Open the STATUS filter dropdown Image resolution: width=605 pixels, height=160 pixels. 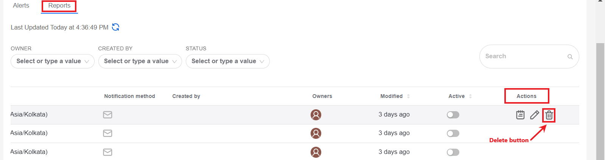[x=228, y=61]
